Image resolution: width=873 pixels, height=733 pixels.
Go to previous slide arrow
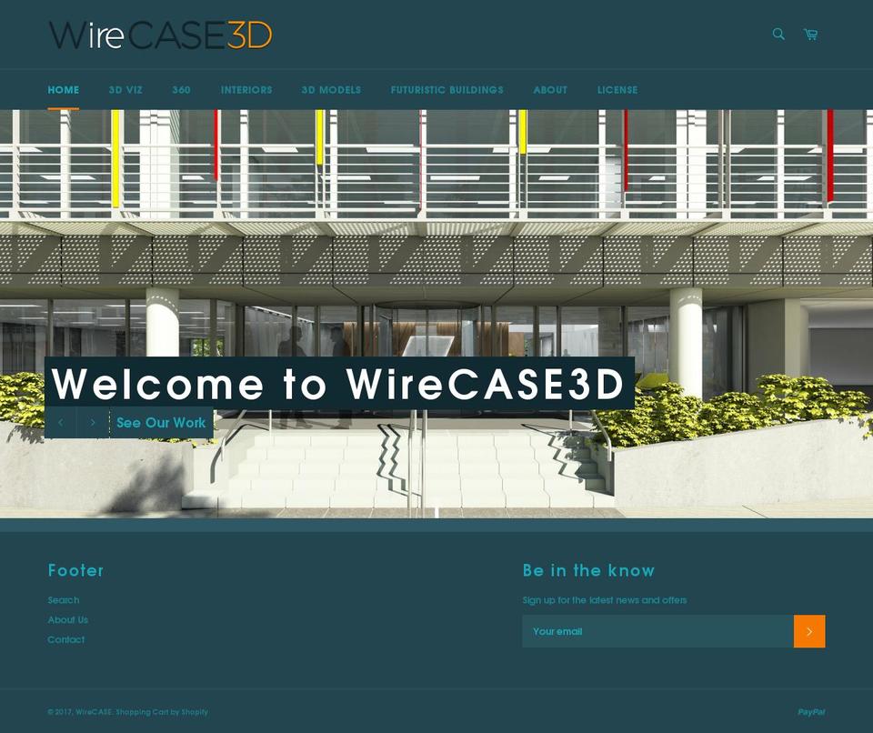(61, 423)
